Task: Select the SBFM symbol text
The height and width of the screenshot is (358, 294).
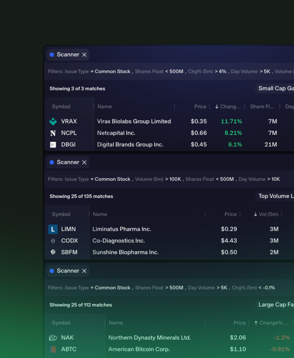Action: tap(69, 252)
